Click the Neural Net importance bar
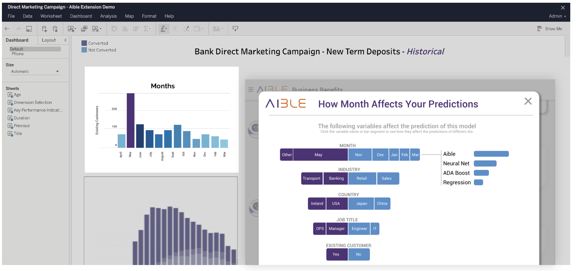579x271 pixels. pos(485,163)
